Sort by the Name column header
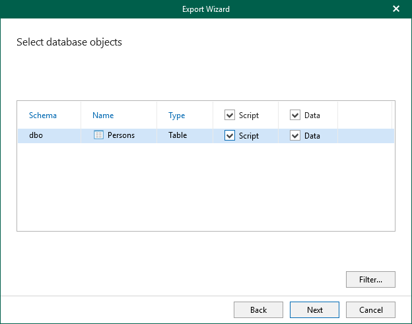Screen dimensions: 412x324 pos(103,115)
